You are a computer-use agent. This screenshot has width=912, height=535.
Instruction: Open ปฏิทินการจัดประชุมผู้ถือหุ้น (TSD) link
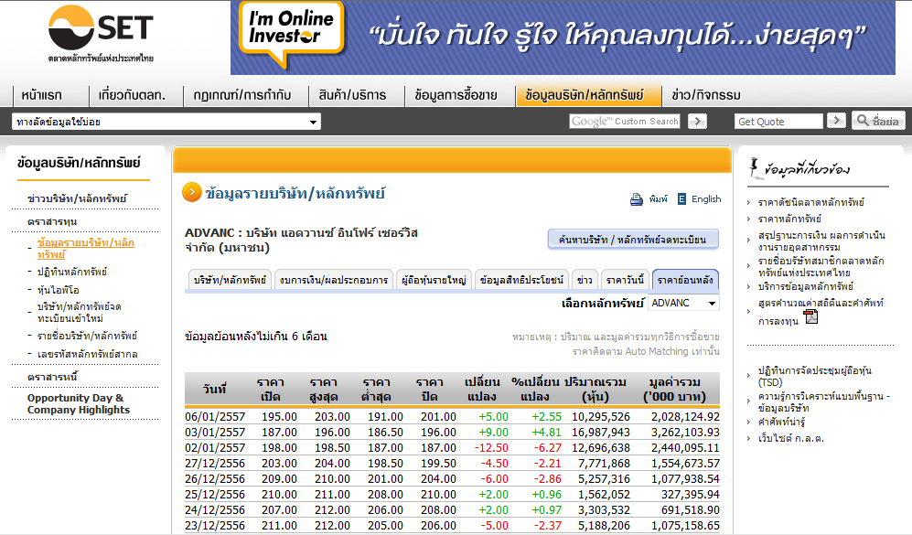[x=814, y=376]
